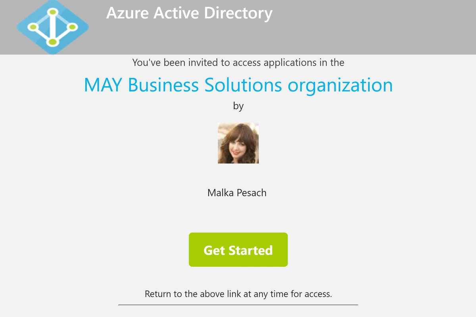This screenshot has height=317, width=476.
Task: Click the word "MAY" in the organization name
Action: (103, 85)
